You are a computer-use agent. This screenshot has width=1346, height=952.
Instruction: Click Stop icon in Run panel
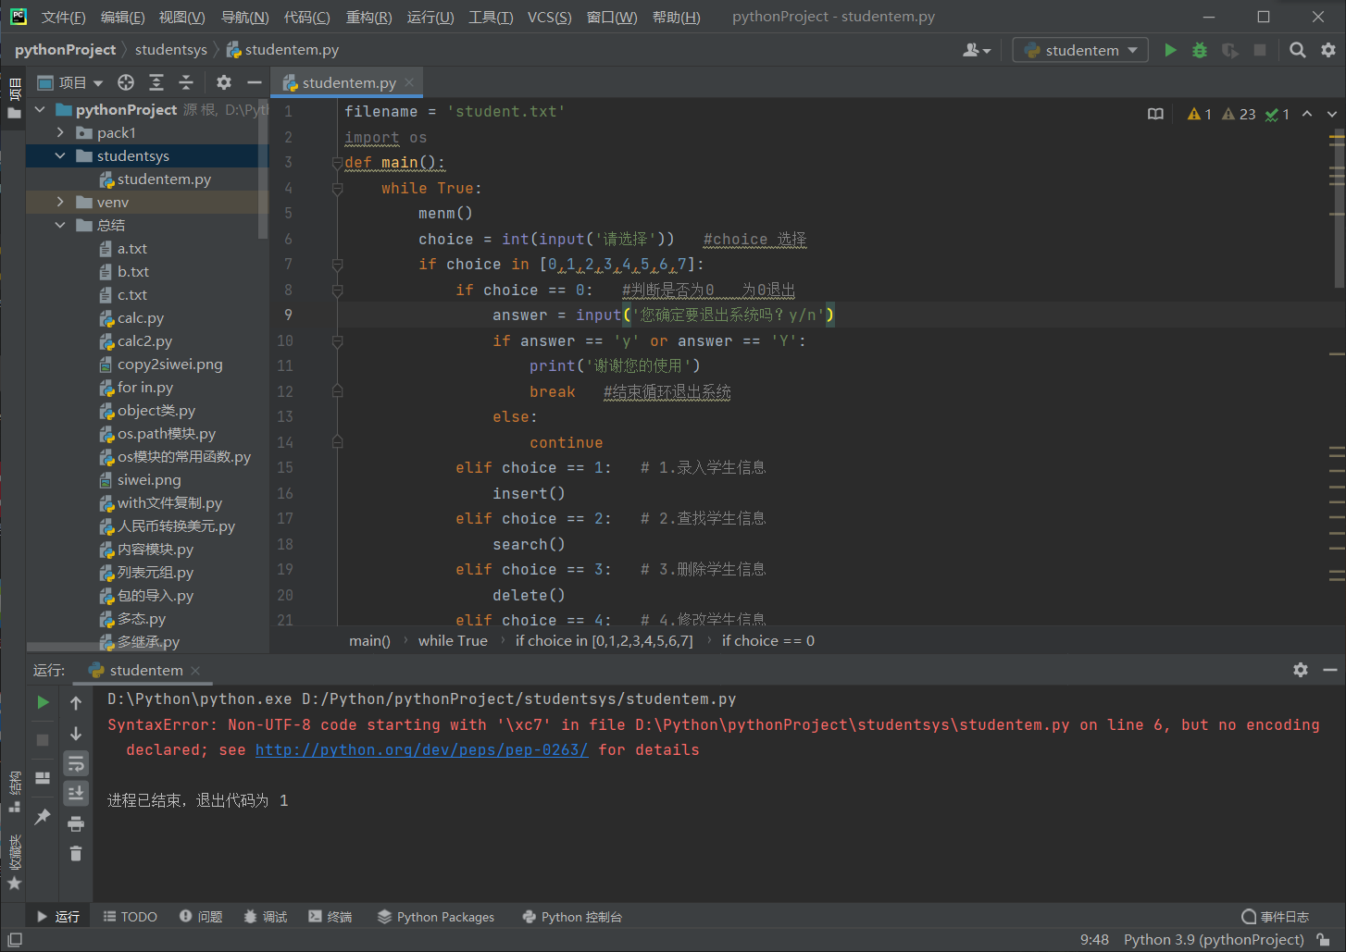(43, 740)
